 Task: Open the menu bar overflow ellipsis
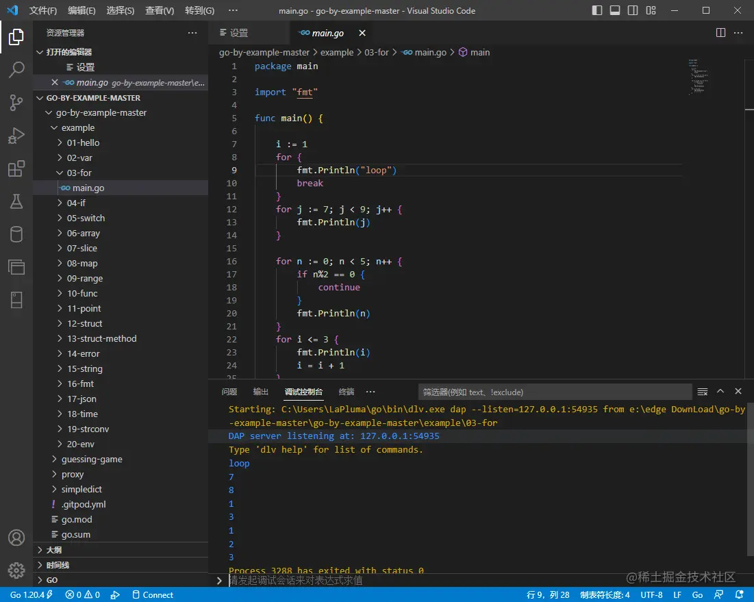pyautogui.click(x=233, y=10)
